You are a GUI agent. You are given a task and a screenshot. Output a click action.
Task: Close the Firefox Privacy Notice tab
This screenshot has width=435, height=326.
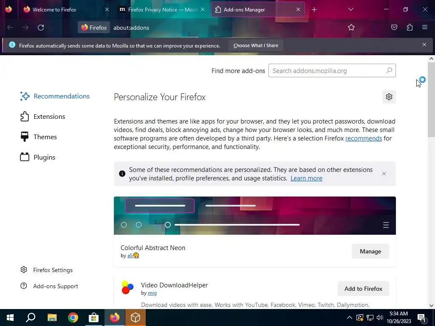(203, 9)
